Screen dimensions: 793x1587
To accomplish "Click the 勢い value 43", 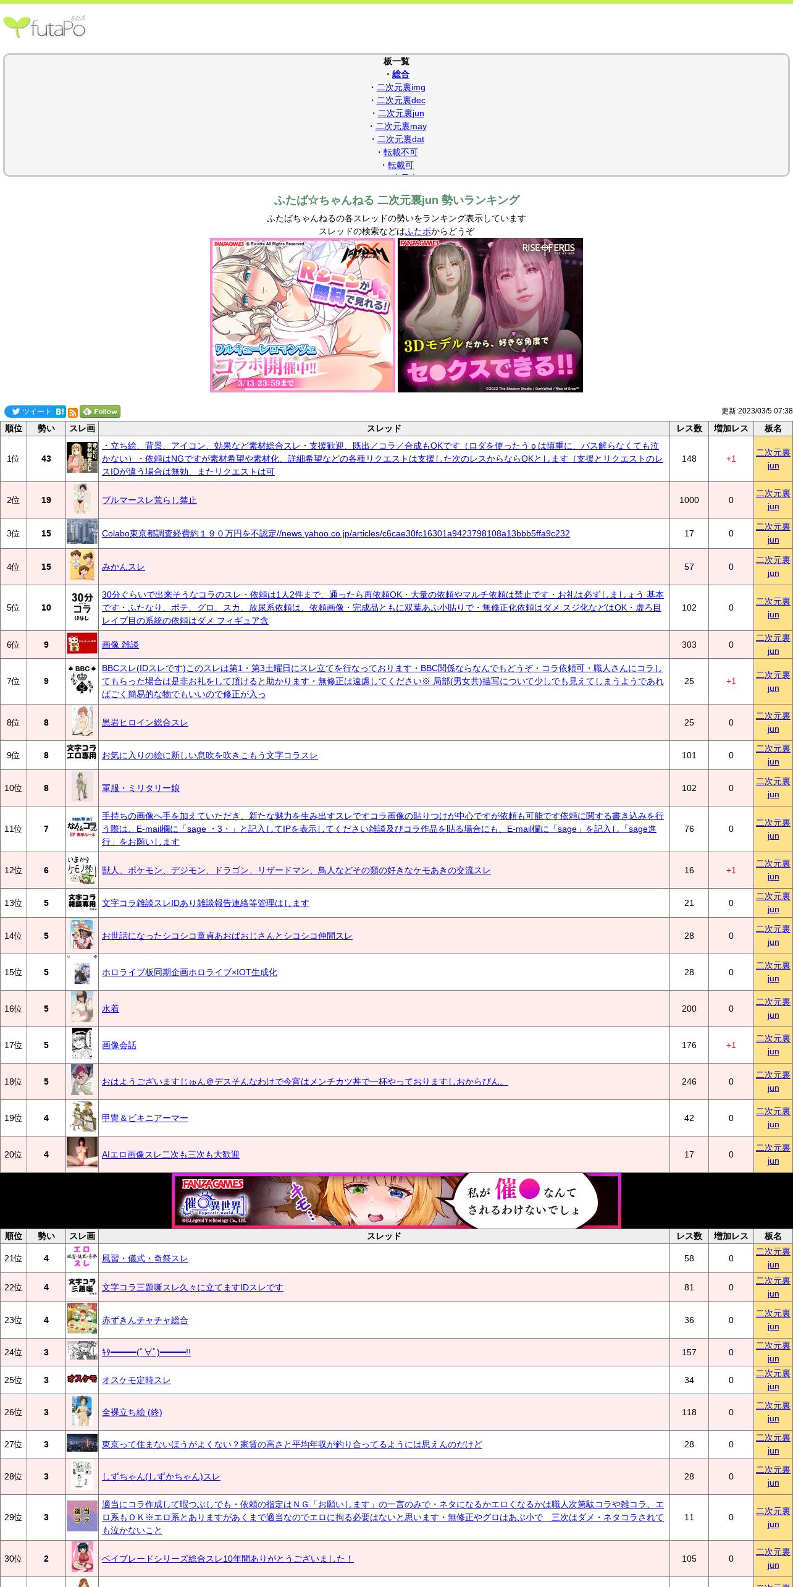I will [x=46, y=459].
